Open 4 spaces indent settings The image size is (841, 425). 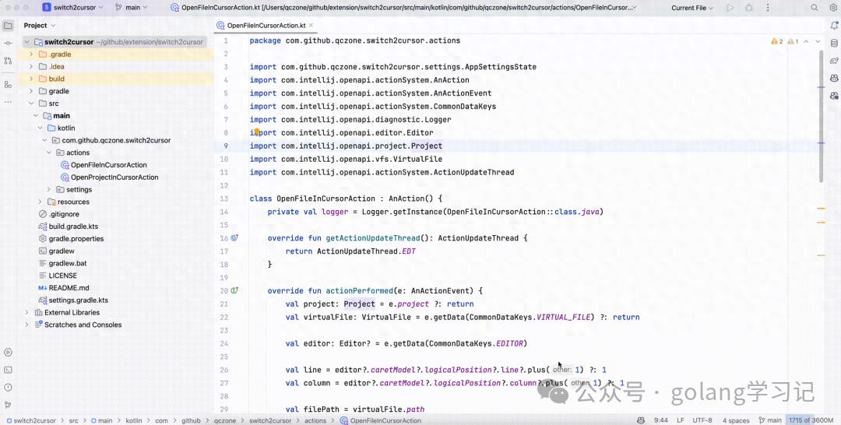coord(735,420)
